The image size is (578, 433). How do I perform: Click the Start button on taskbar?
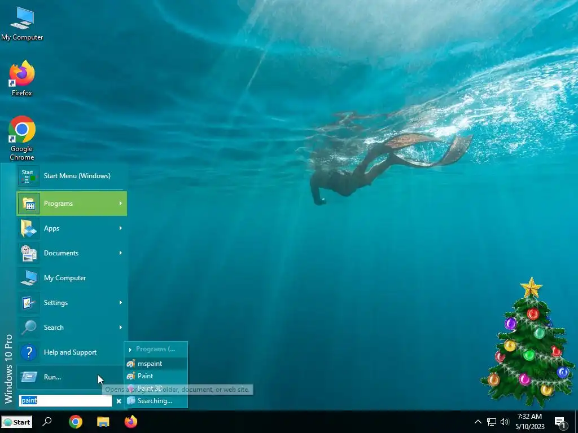[16, 422]
